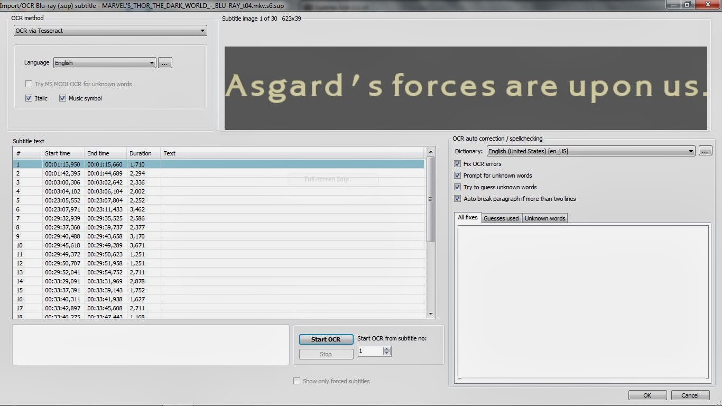Sort by the End time column header
This screenshot has width=722, height=406.
point(106,153)
